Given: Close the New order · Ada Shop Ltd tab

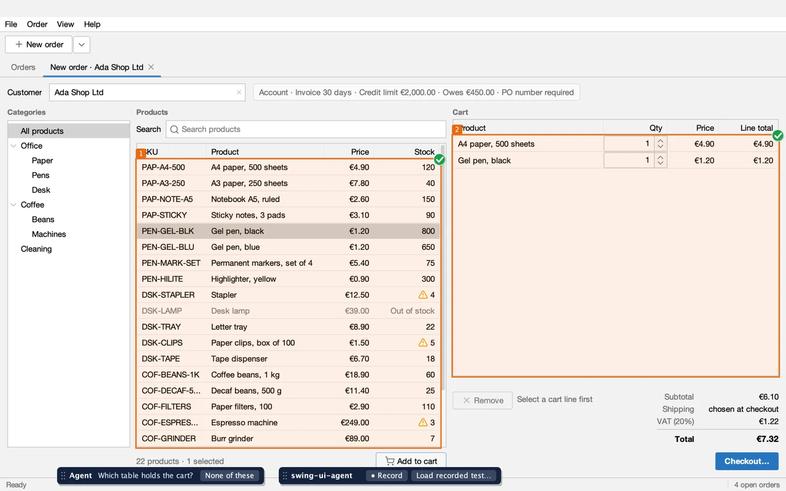Looking at the screenshot, I should (x=151, y=67).
